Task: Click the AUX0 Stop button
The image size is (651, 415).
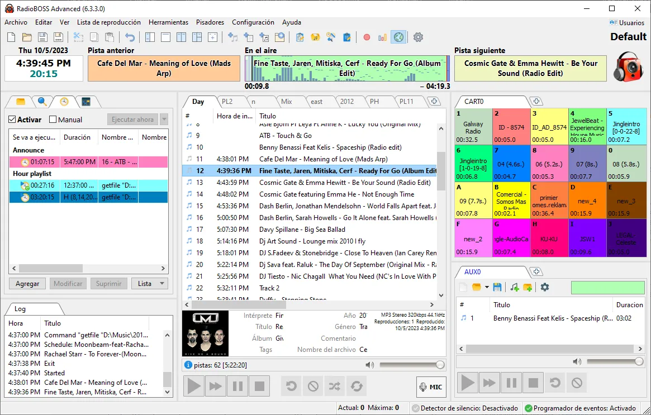Action: point(533,383)
